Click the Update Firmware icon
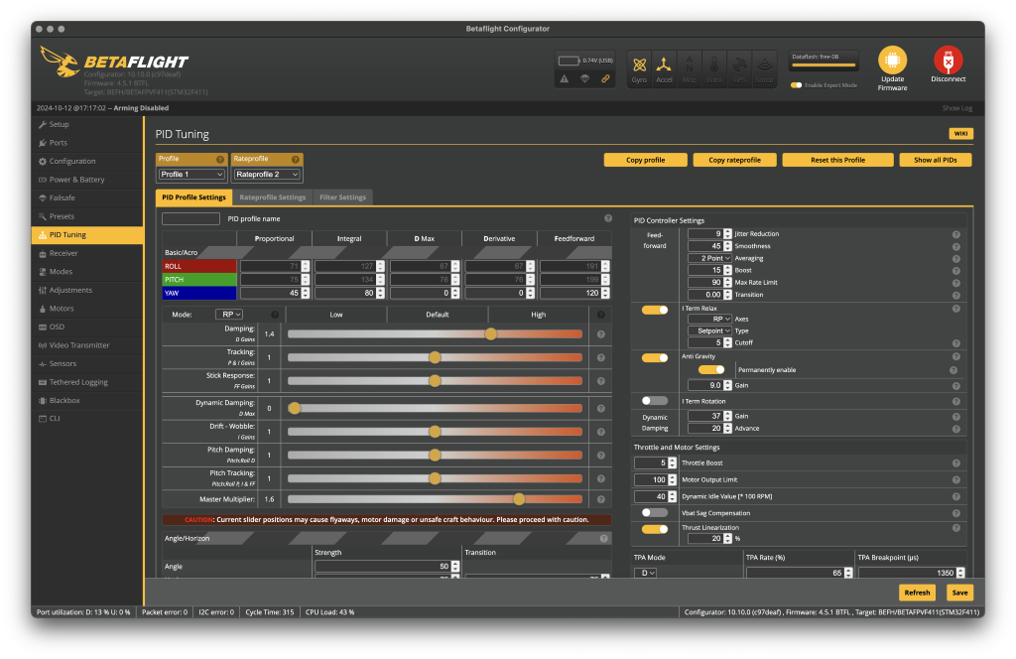This screenshot has width=1016, height=659. [892, 61]
